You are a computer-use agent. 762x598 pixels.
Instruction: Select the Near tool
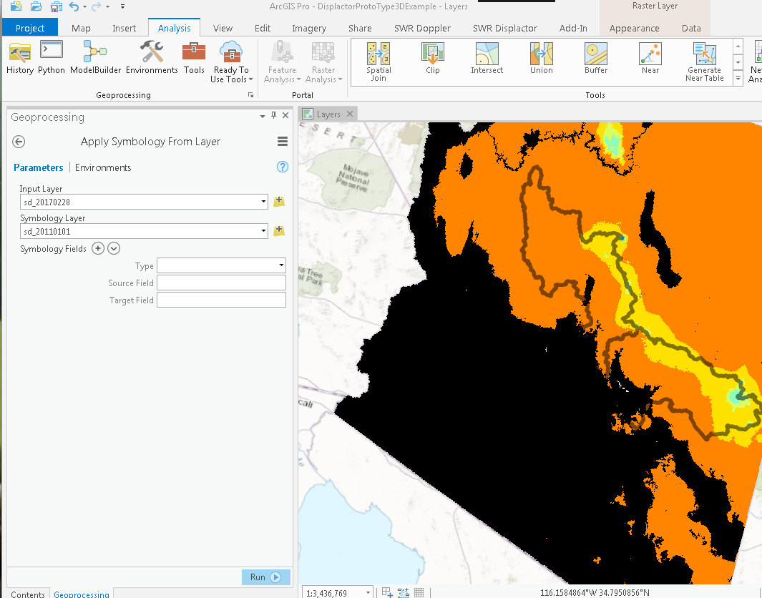tap(650, 58)
